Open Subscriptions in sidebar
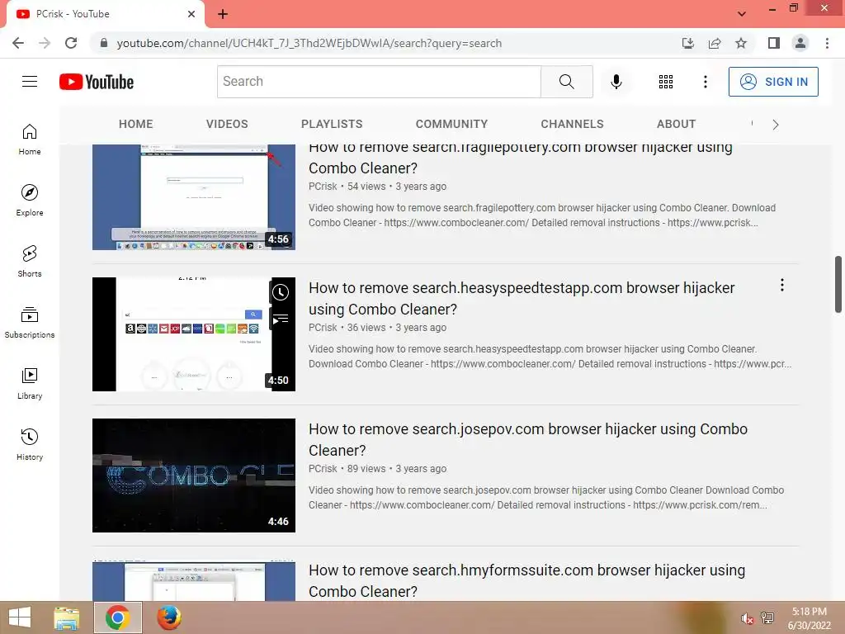The width and height of the screenshot is (845, 634). 30,323
